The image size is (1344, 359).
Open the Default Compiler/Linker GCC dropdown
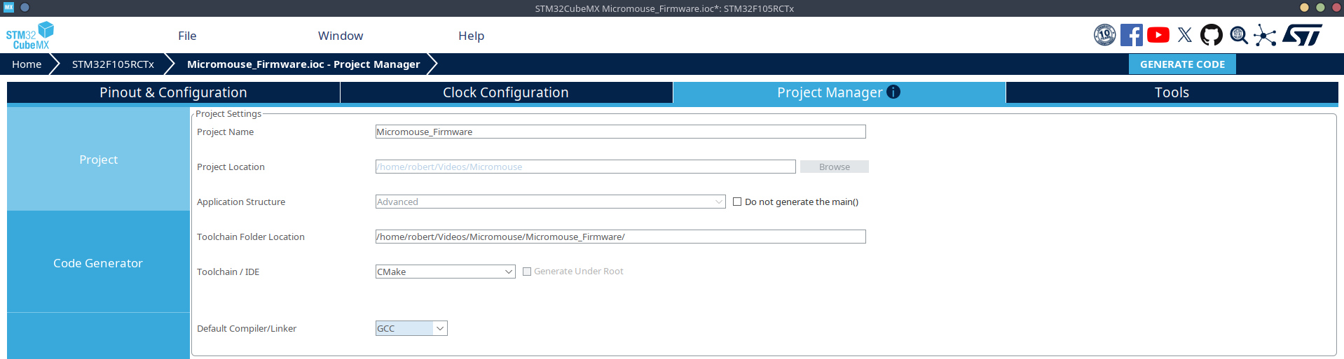(411, 328)
